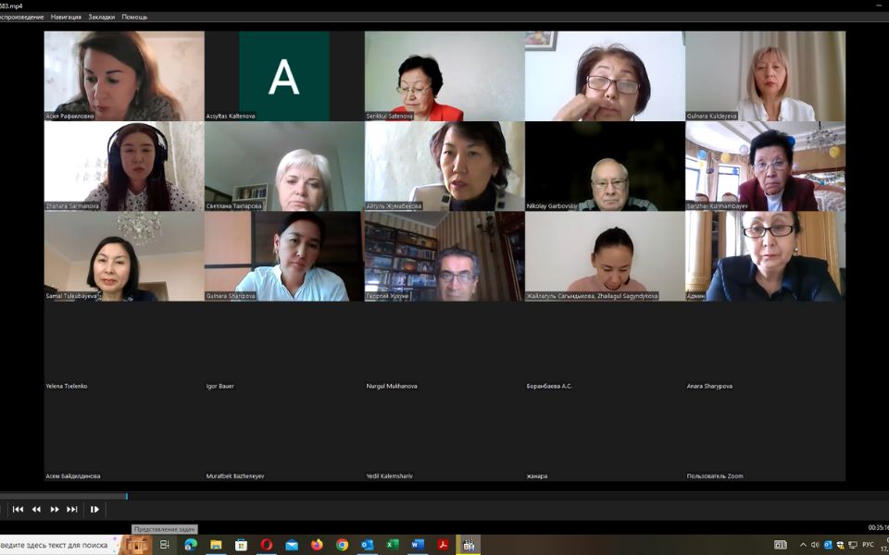Open Opera browser from the taskbar
This screenshot has width=889, height=555.
(267, 545)
